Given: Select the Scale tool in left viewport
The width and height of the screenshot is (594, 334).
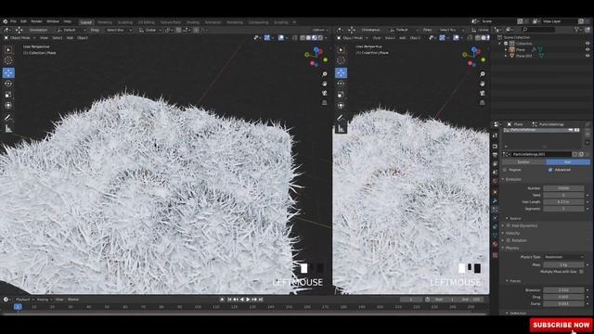Looking at the screenshot, I should [8, 95].
